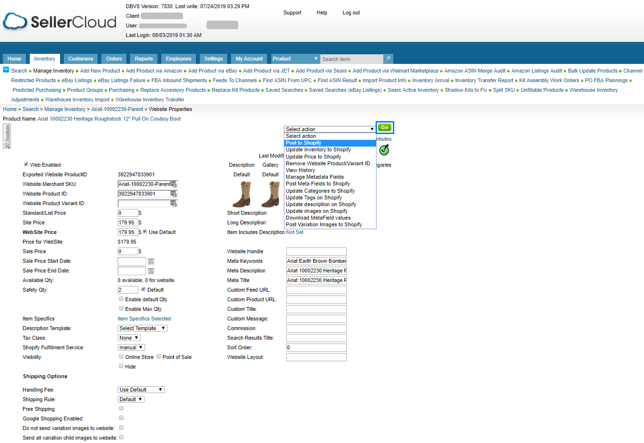Viewport: 644px width, 443px height.
Task: Click the green Go button
Action: pos(385,127)
